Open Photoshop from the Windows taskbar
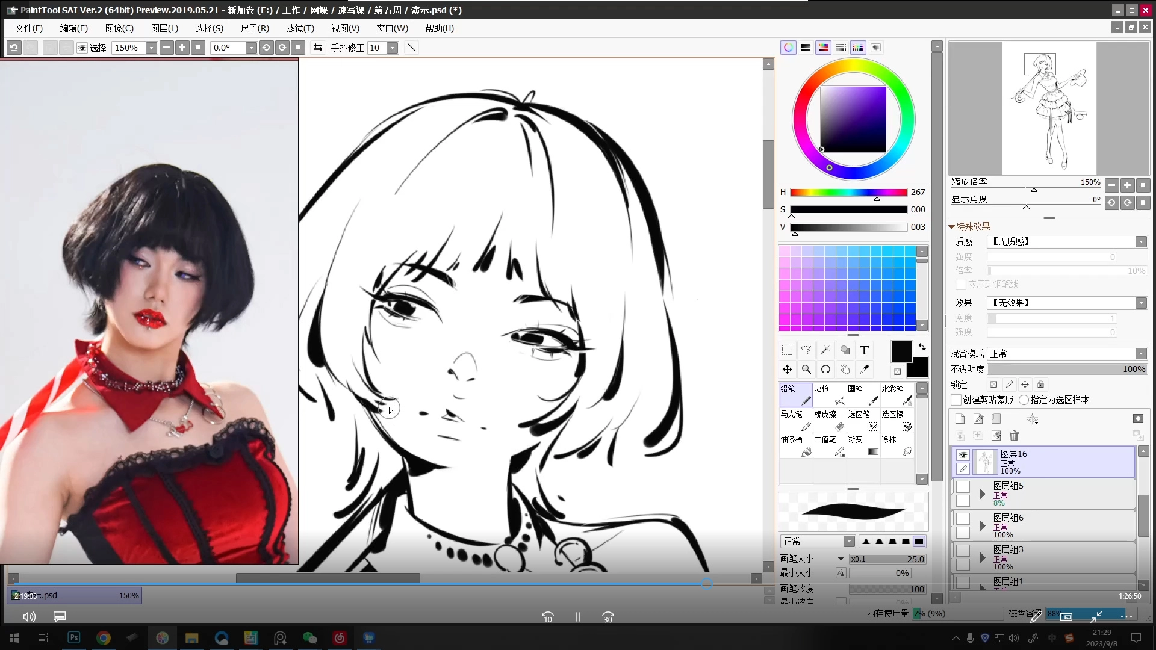Image resolution: width=1156 pixels, height=650 pixels. 74,637
